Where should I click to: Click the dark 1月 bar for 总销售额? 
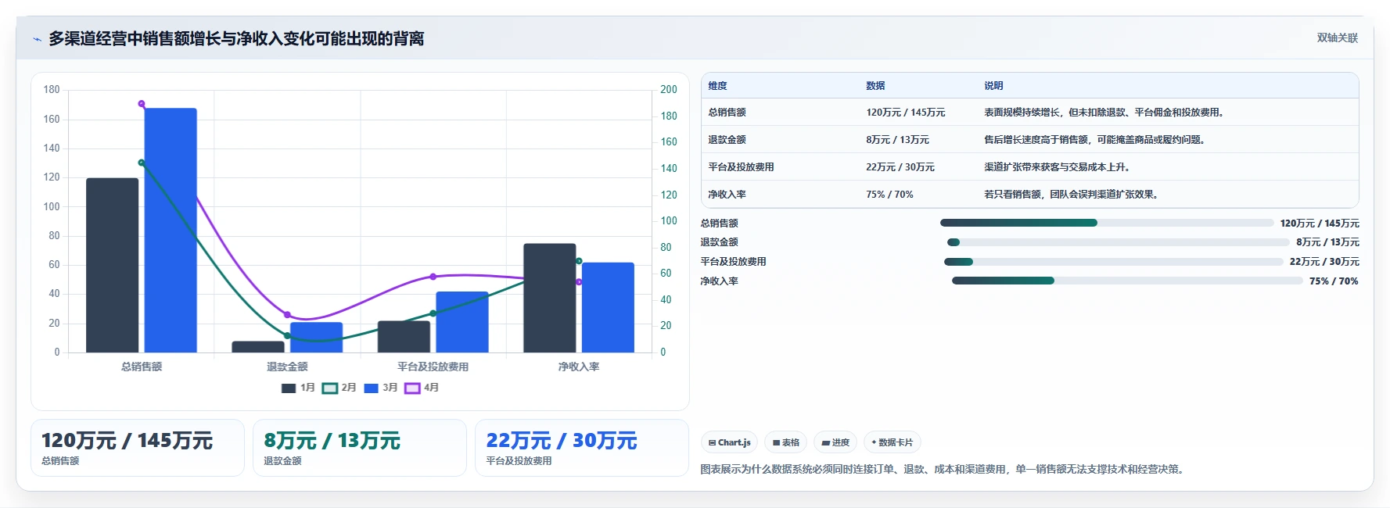click(x=112, y=265)
